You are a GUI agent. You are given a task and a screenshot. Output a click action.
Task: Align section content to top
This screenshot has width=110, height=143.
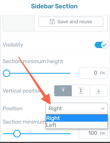coord(63,91)
